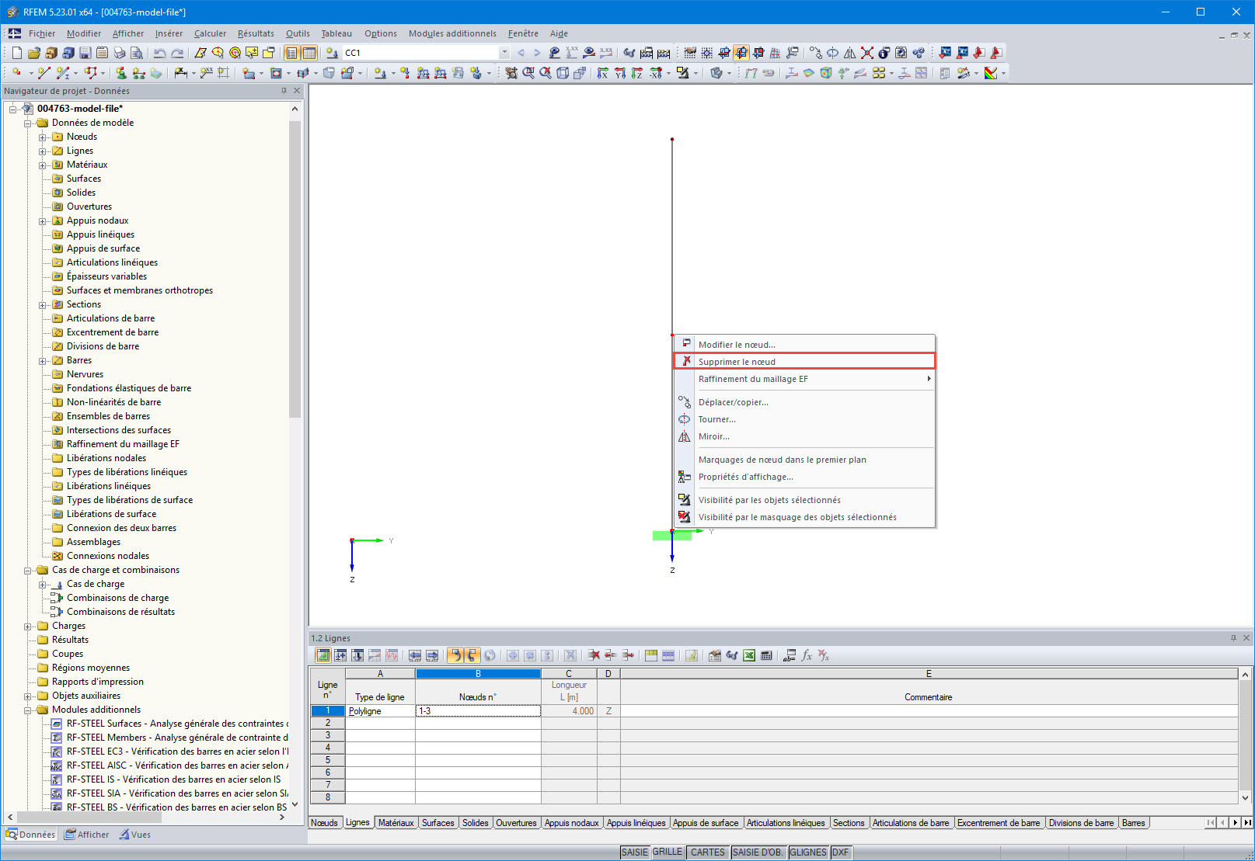The image size is (1255, 861).
Task: Close the project navigator panel
Action: (x=297, y=91)
